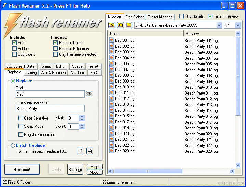Select the Batch Replace radio button
This screenshot has width=246, height=187.
pyautogui.click(x=13, y=145)
